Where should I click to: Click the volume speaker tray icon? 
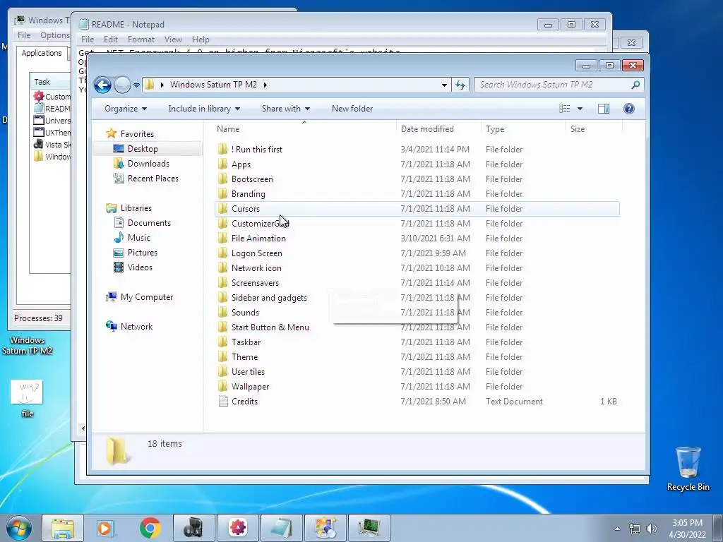(x=651, y=529)
